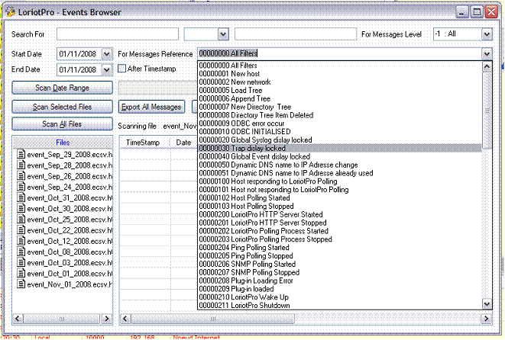Click the LoriotPro app icon in title bar
This screenshot has width=505, height=340.
tap(10, 12)
